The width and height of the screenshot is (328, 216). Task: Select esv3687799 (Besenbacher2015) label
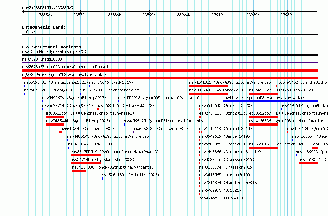[x=111, y=90]
